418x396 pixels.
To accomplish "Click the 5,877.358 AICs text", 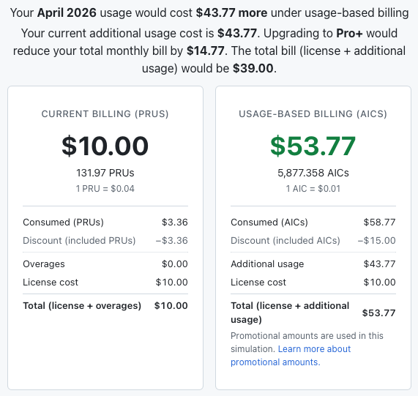I will pos(313,173).
